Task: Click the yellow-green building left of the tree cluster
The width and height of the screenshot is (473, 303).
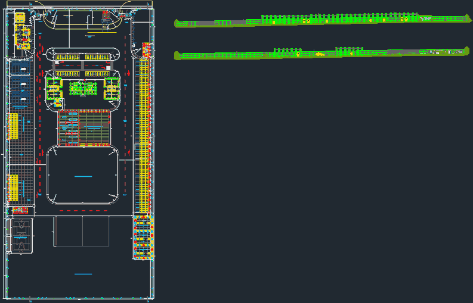Action: point(55,89)
